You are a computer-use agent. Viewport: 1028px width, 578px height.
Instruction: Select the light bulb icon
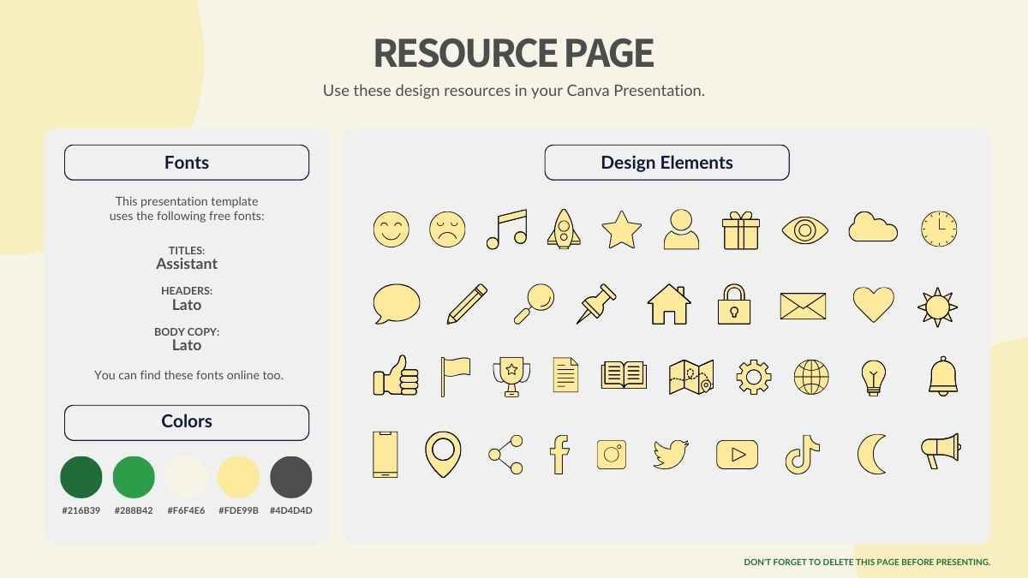pos(873,377)
